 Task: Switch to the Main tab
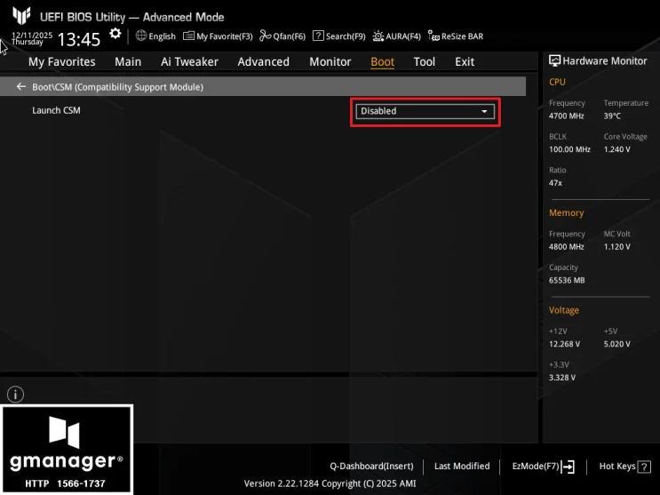click(128, 62)
